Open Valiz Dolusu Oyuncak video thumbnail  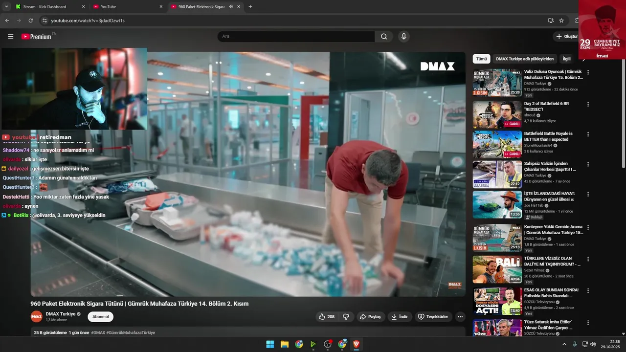pyautogui.click(x=497, y=83)
